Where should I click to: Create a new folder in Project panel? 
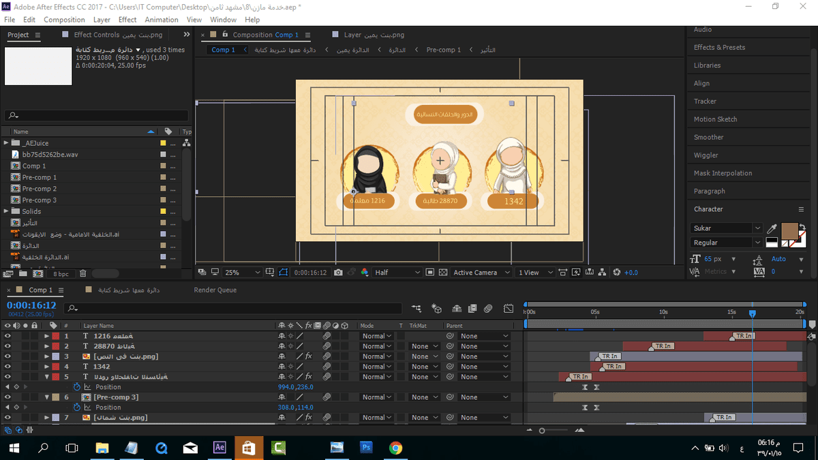click(x=22, y=273)
